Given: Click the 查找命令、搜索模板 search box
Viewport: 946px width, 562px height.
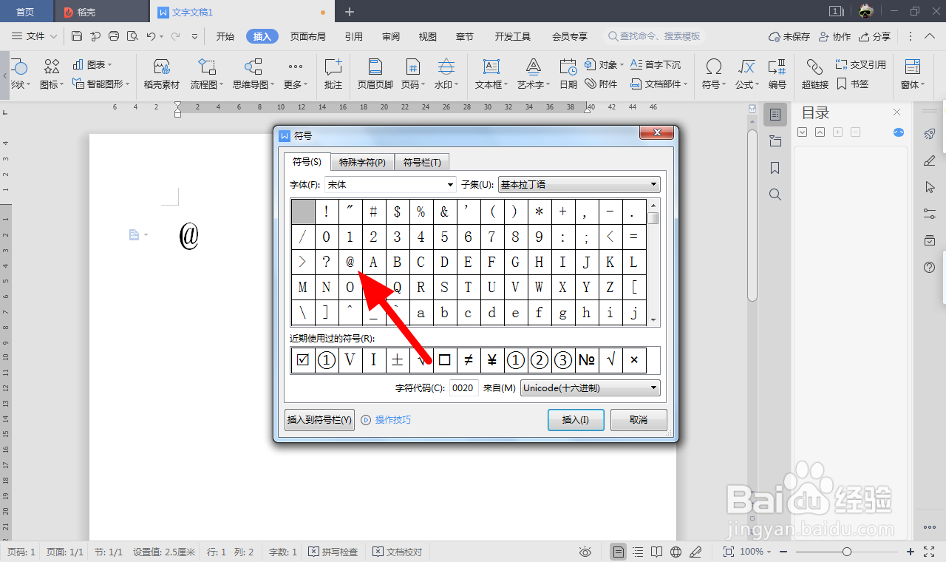Looking at the screenshot, I should click(x=654, y=36).
